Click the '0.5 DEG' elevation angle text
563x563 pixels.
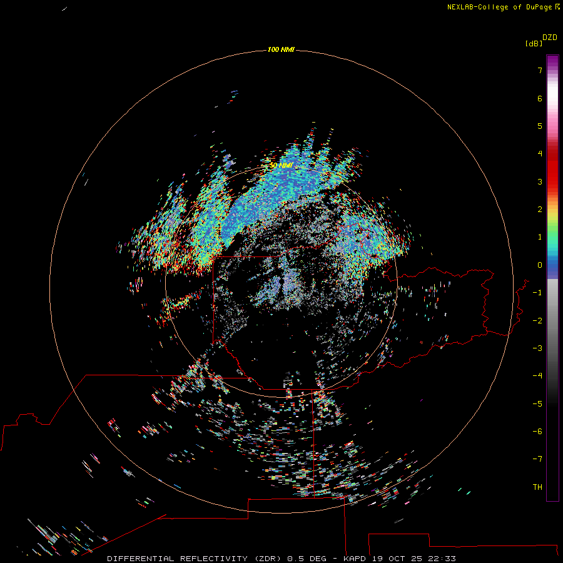(307, 559)
